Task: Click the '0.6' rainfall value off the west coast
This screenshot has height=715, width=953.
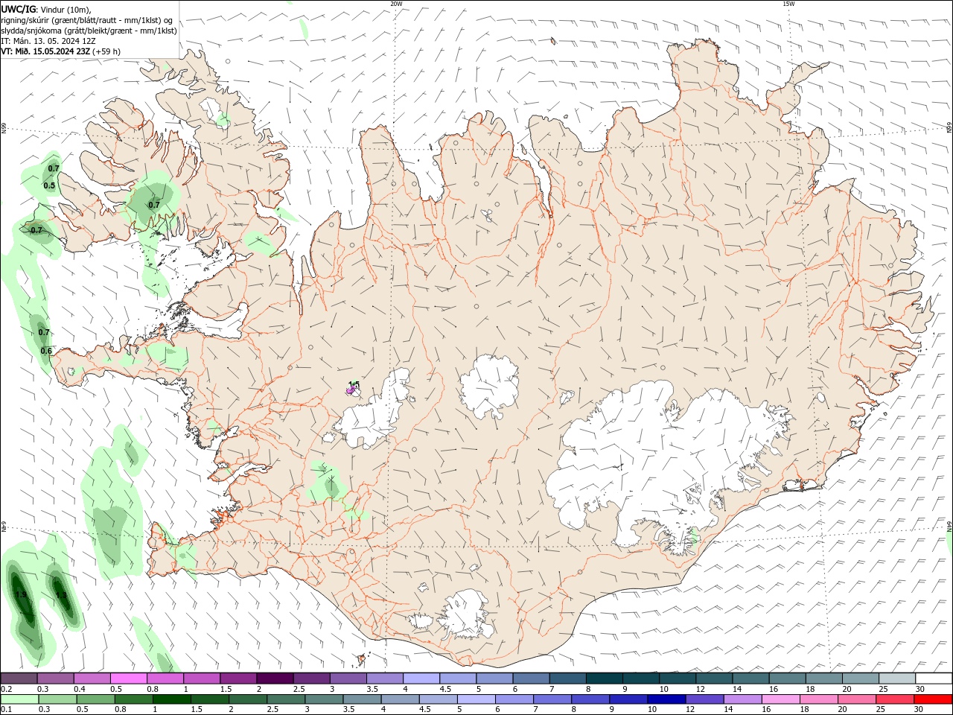Action: pos(46,351)
